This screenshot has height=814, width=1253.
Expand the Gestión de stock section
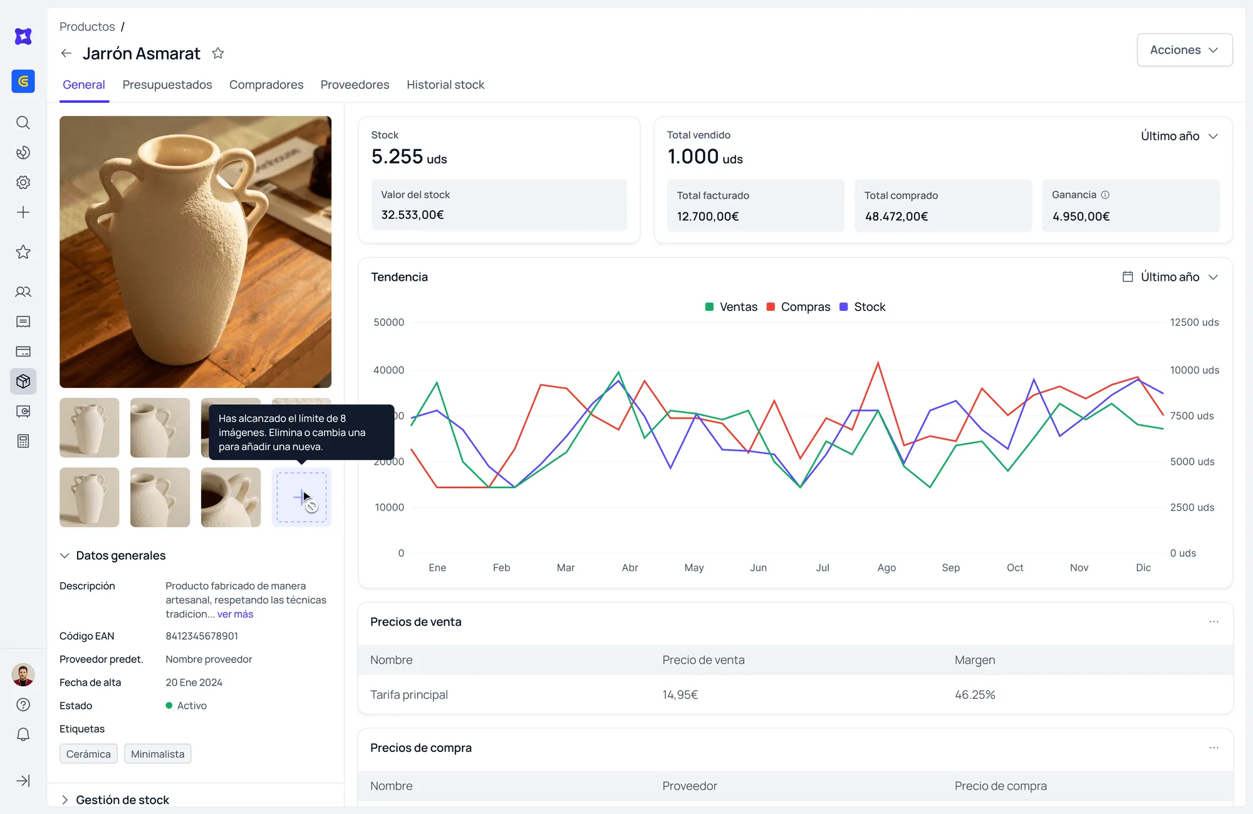pos(115,800)
